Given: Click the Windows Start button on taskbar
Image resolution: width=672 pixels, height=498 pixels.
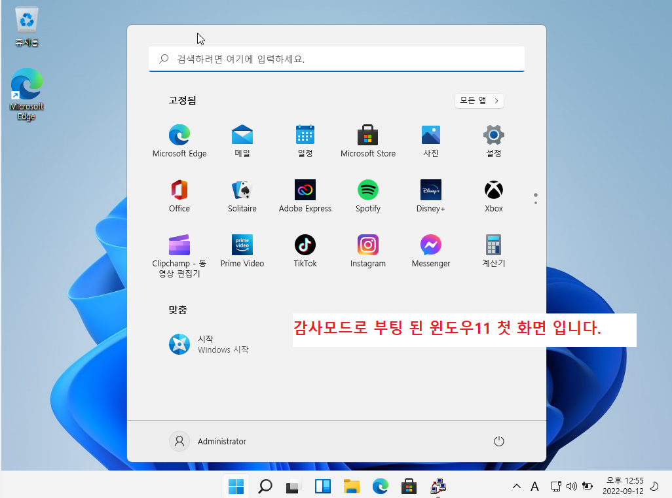Looking at the screenshot, I should (236, 486).
